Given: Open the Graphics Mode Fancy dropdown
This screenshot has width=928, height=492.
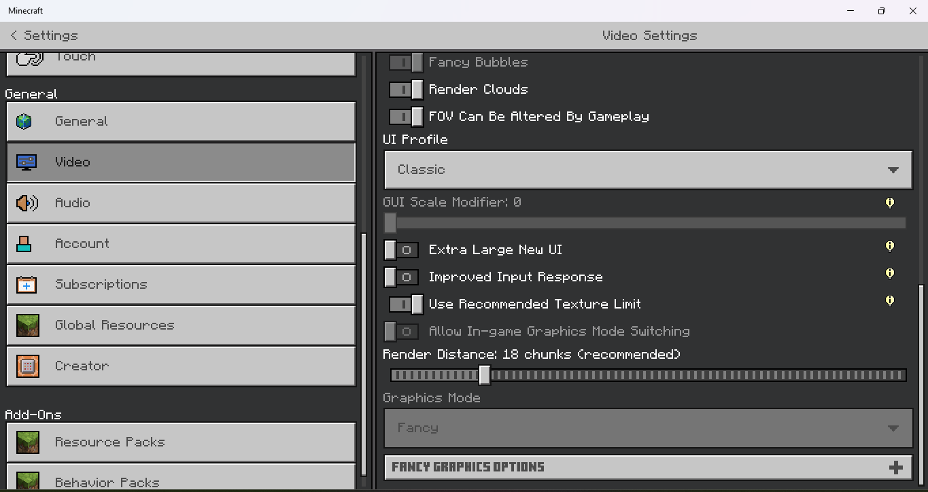Looking at the screenshot, I should click(x=648, y=428).
